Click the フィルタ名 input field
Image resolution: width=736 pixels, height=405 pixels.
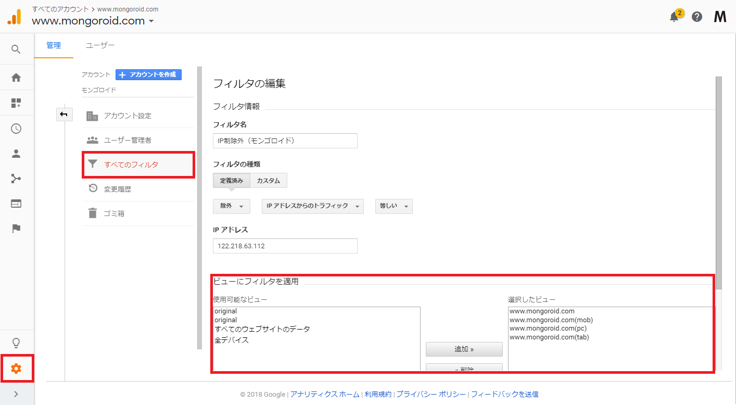click(285, 141)
